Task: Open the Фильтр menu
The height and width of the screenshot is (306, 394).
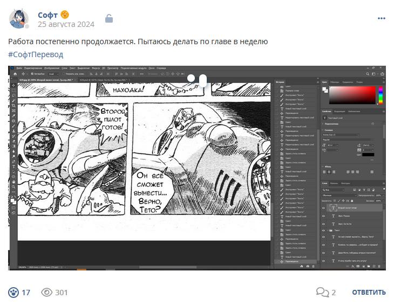Action: point(96,68)
